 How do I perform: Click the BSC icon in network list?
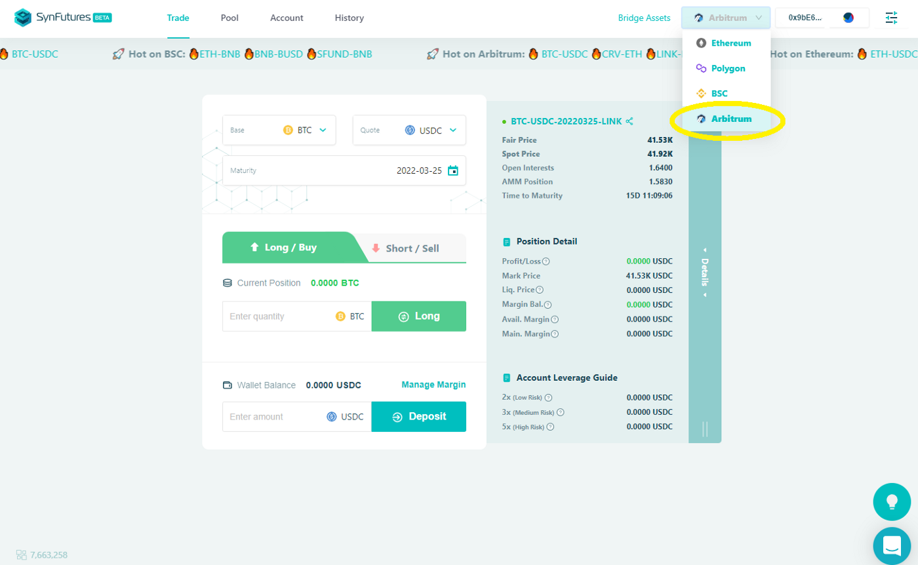coord(701,94)
